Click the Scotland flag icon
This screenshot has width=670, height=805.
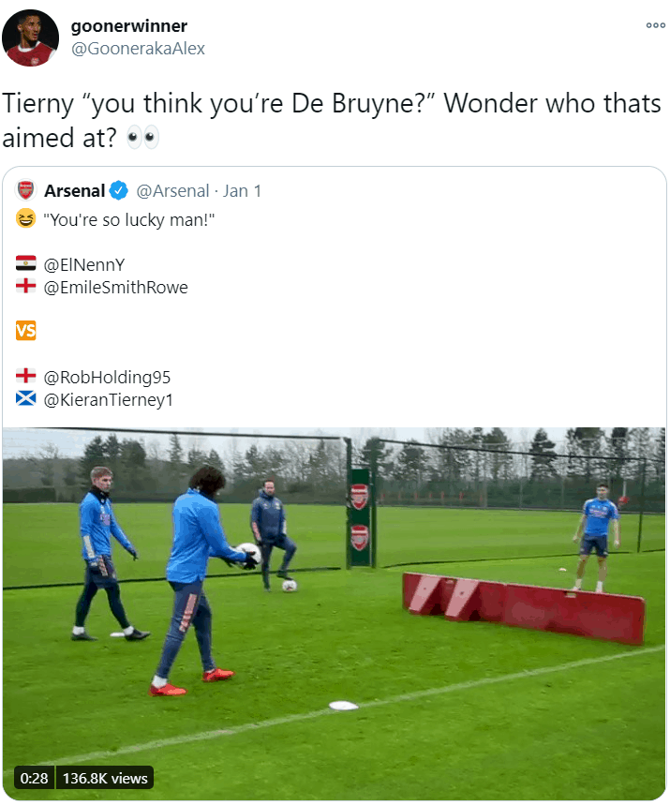point(26,399)
